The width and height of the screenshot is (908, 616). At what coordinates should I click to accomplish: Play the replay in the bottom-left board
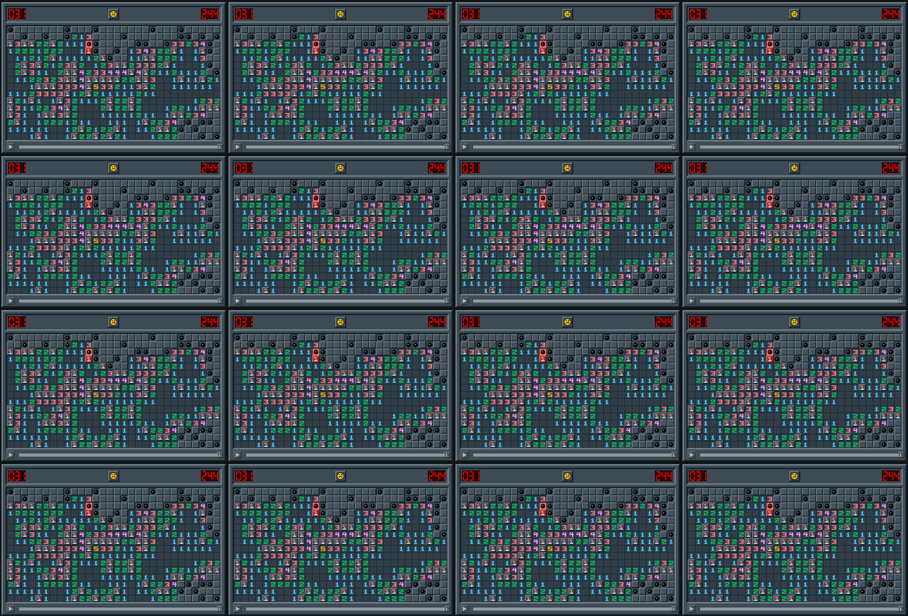coord(11,609)
